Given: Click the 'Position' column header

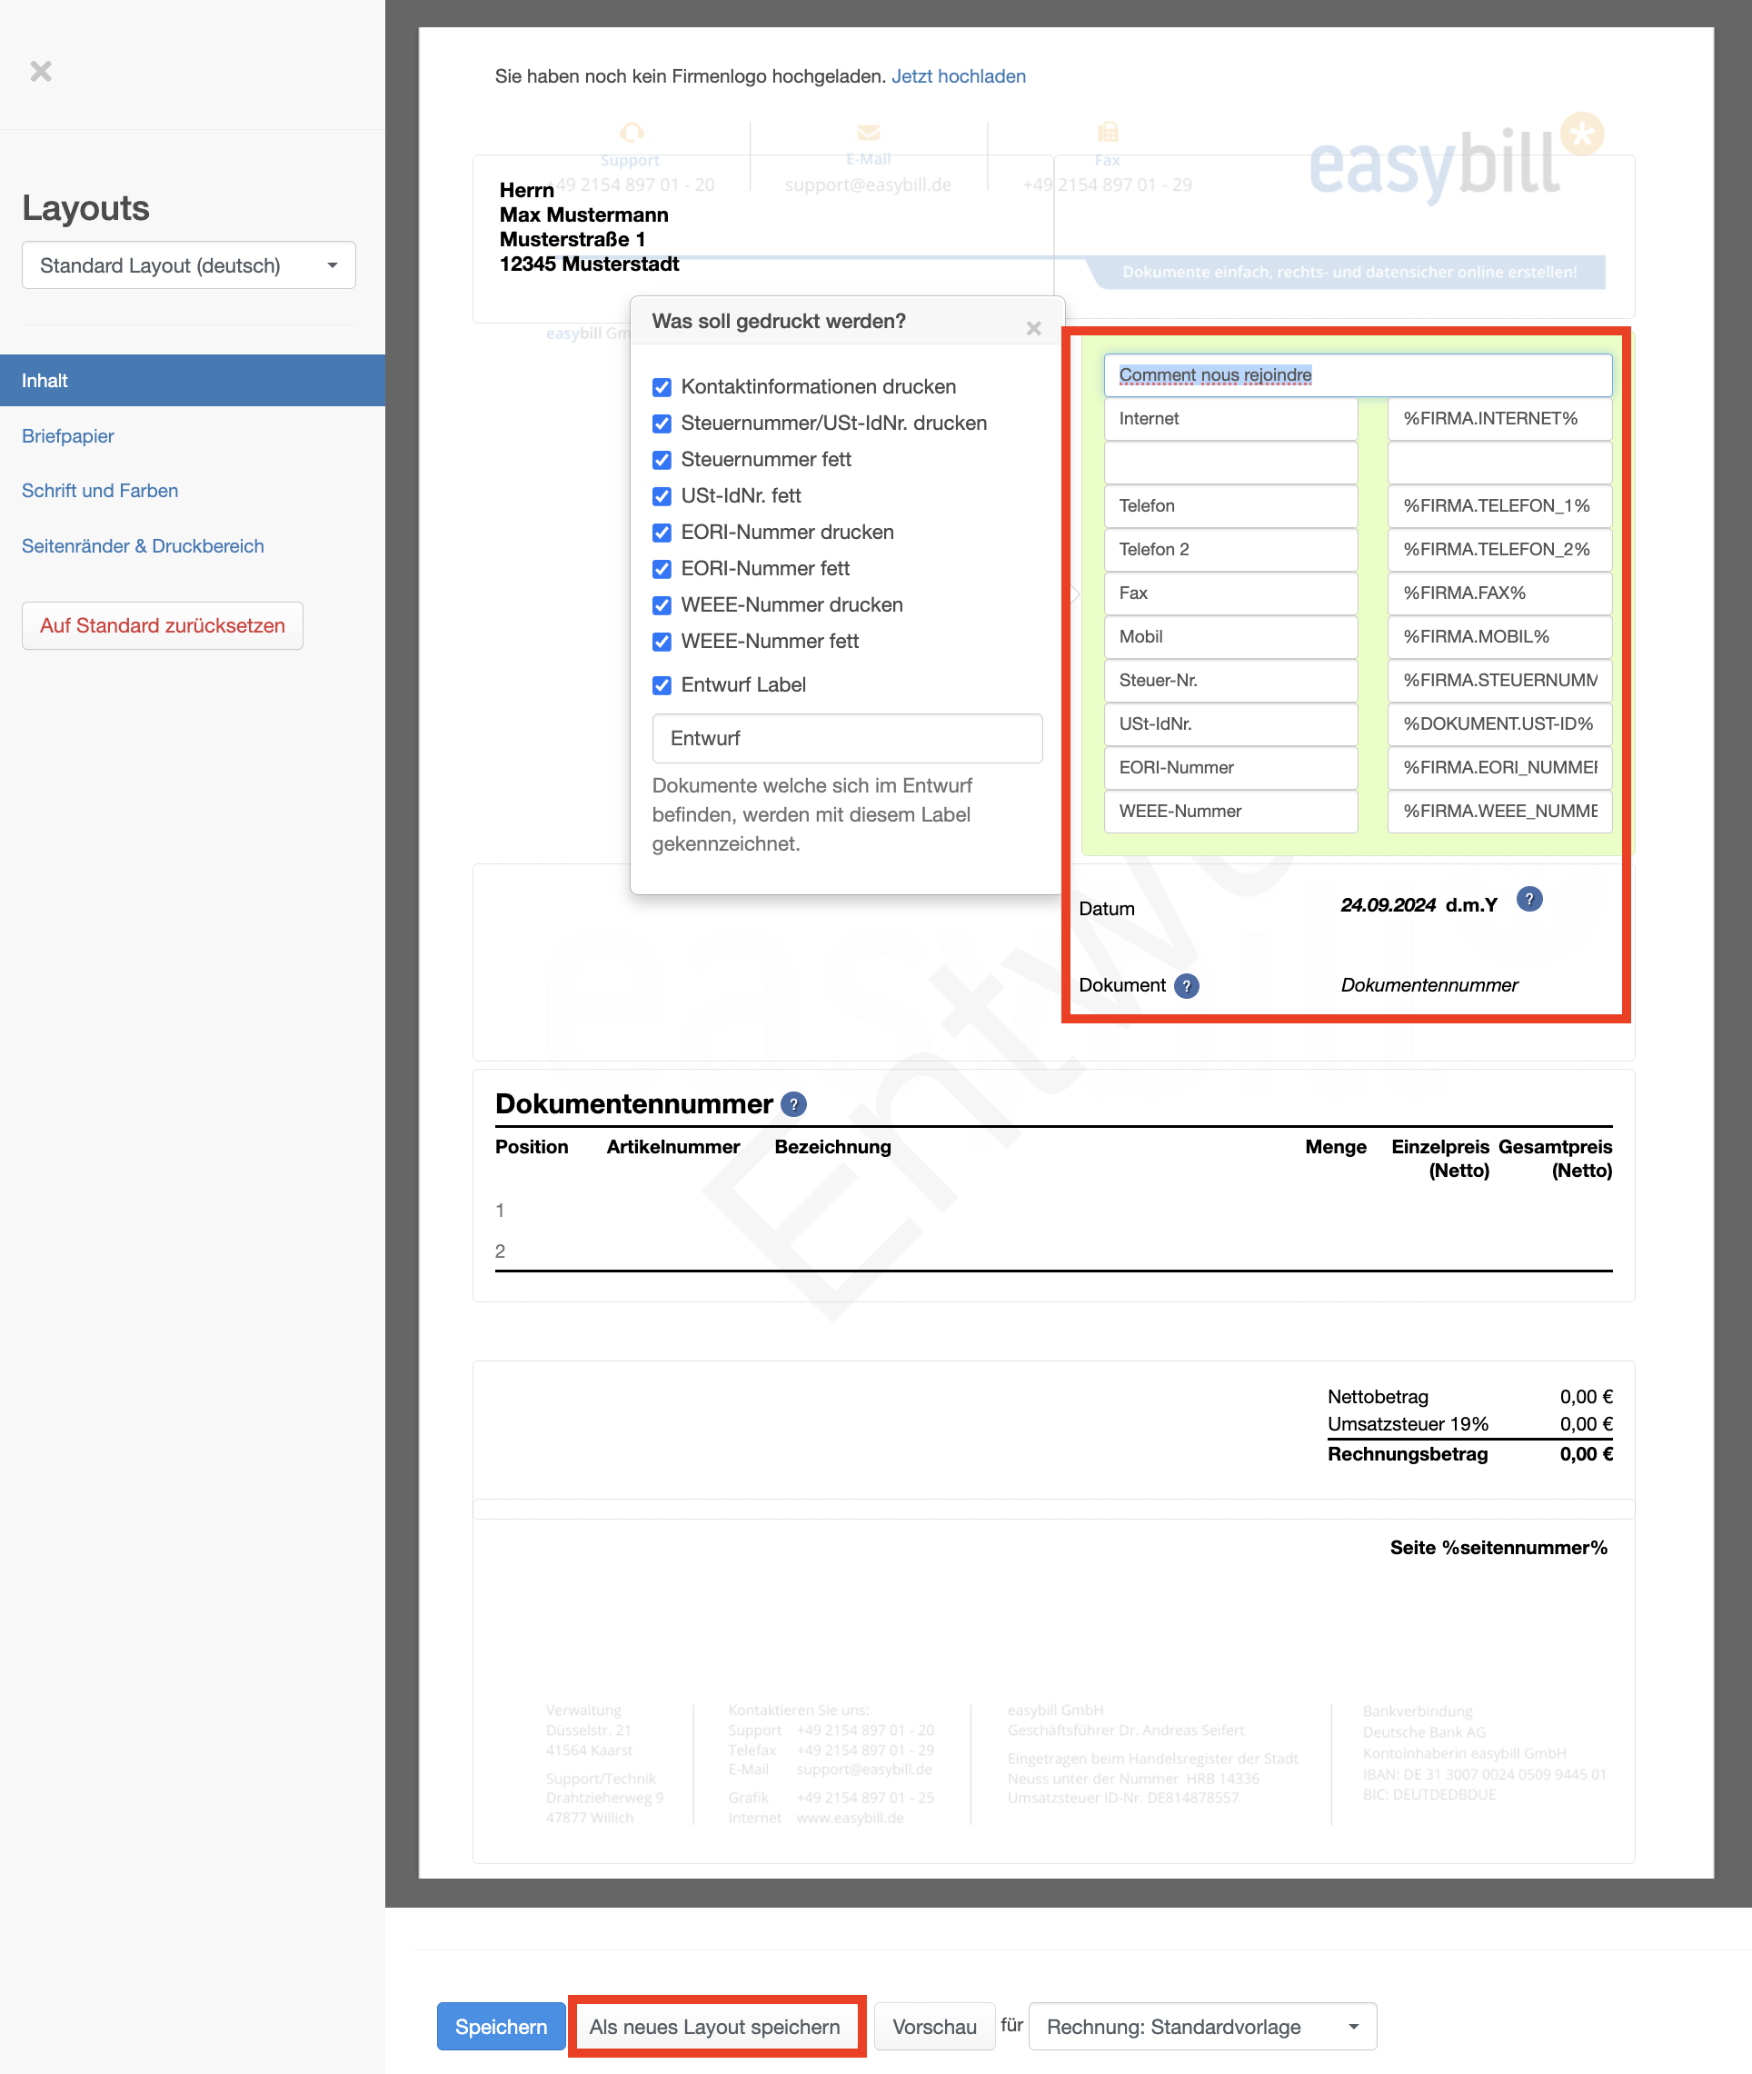Looking at the screenshot, I should pyautogui.click(x=532, y=1147).
